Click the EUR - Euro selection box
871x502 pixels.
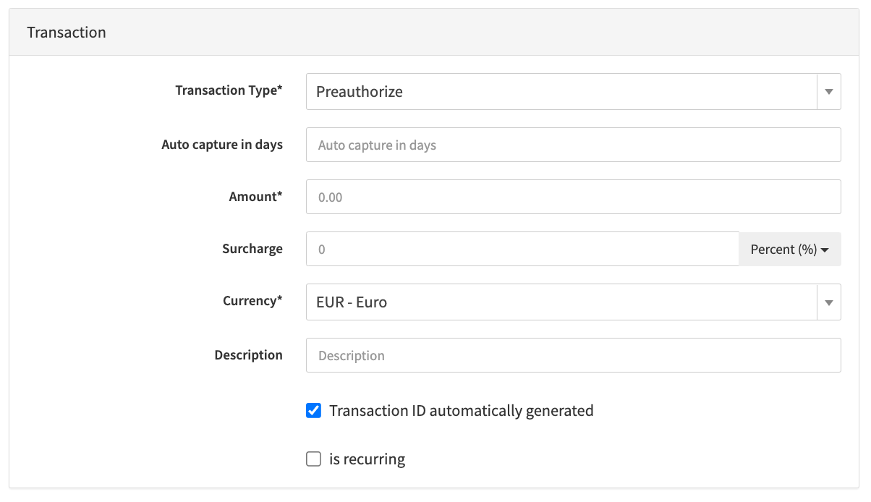[561, 302]
